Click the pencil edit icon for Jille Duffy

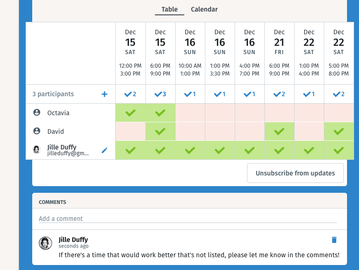point(105,150)
